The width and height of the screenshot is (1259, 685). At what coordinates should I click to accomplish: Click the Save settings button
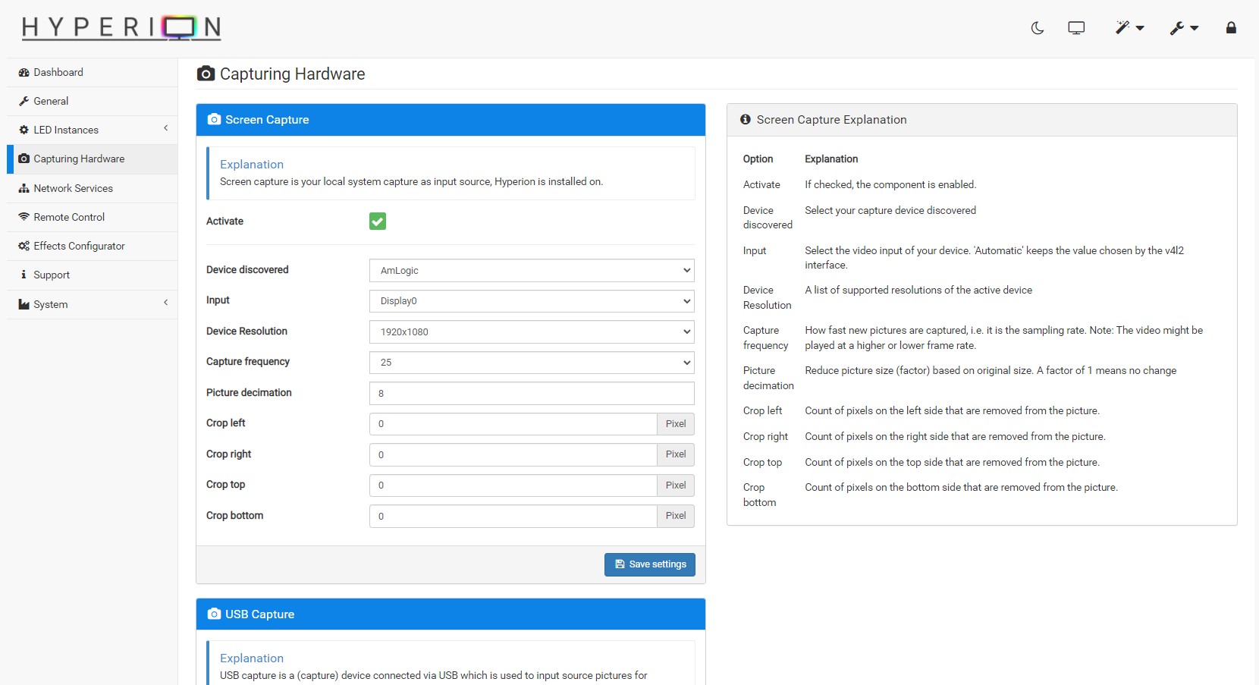tap(650, 564)
